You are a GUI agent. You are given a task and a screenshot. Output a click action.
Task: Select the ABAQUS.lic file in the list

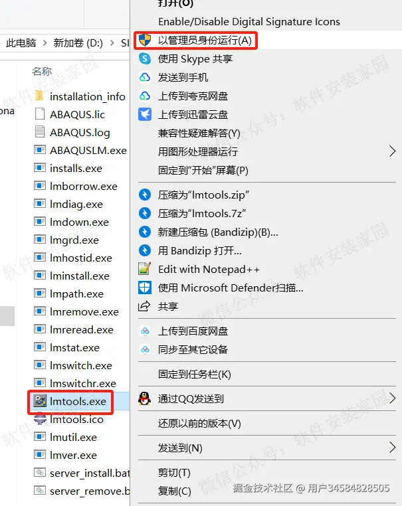tap(70, 114)
